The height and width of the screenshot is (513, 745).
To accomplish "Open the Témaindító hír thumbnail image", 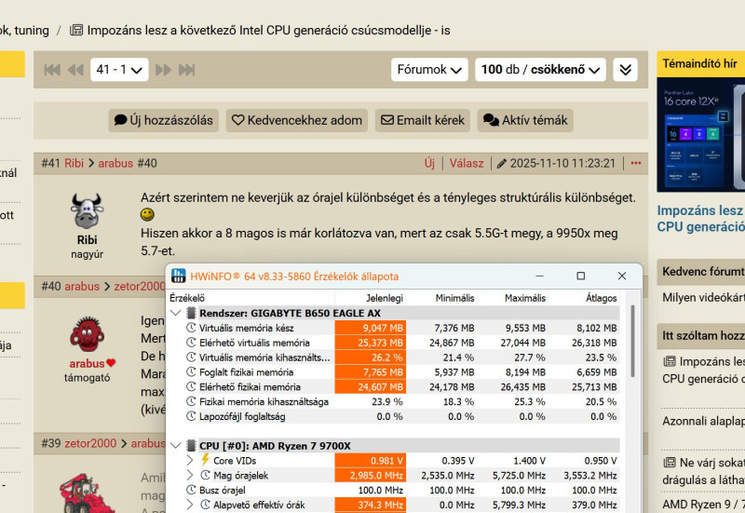I will click(x=701, y=134).
